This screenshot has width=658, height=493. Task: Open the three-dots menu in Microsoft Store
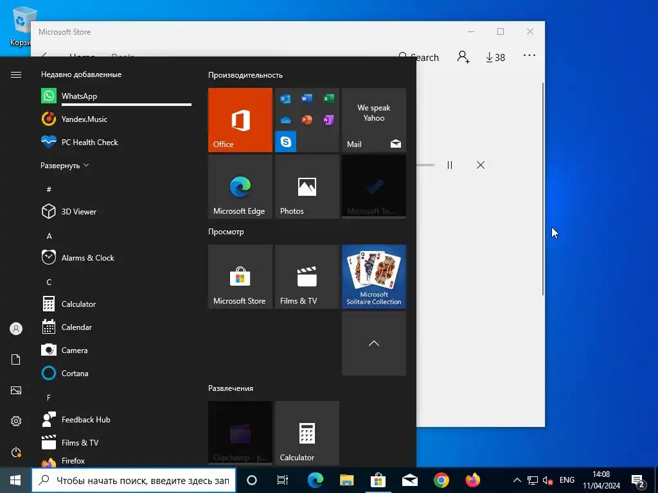pos(529,55)
